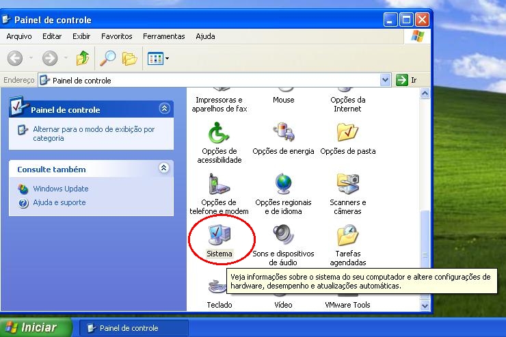506x337 pixels.
Task: Open the Sistema control panel icon
Action: 219,237
